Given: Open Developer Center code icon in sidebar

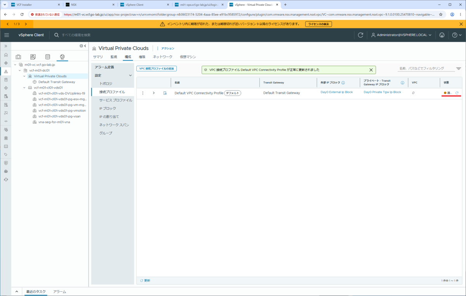Looking at the screenshot, I should click(6, 121).
